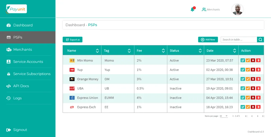Click the Express Union name cell
The image size is (271, 137).
(x=82, y=98)
